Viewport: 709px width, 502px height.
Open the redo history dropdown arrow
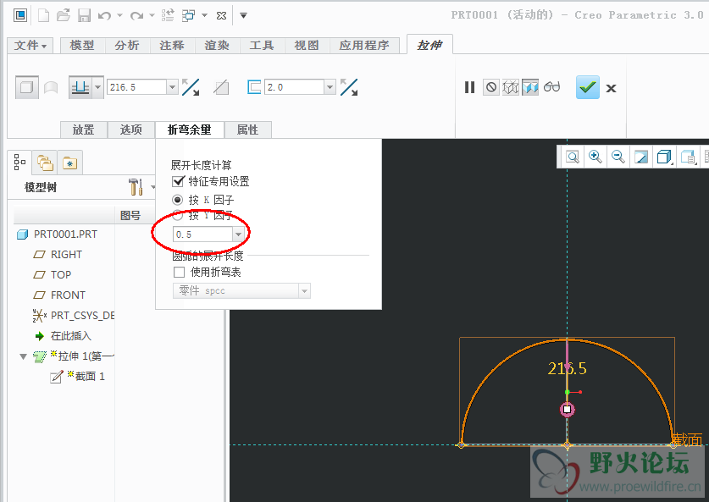[152, 16]
